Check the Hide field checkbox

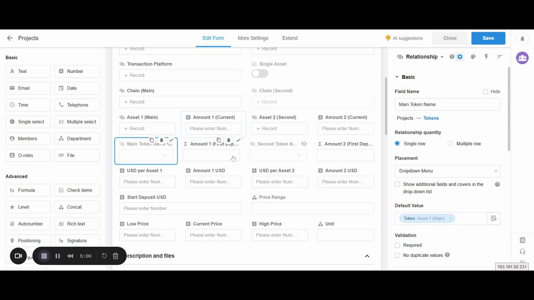(x=486, y=92)
